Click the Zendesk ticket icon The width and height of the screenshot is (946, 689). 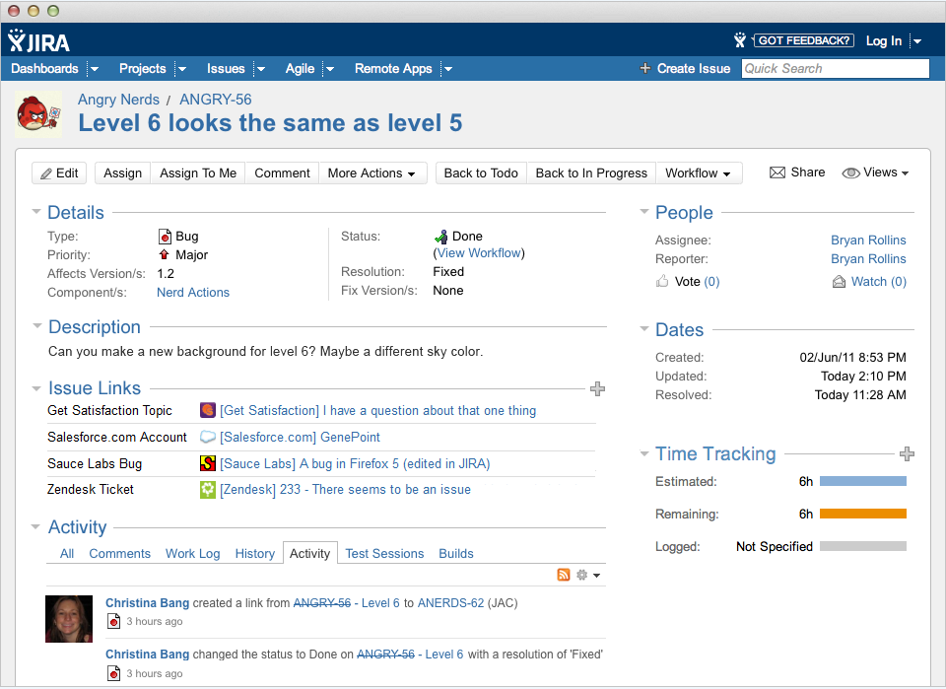(x=208, y=490)
